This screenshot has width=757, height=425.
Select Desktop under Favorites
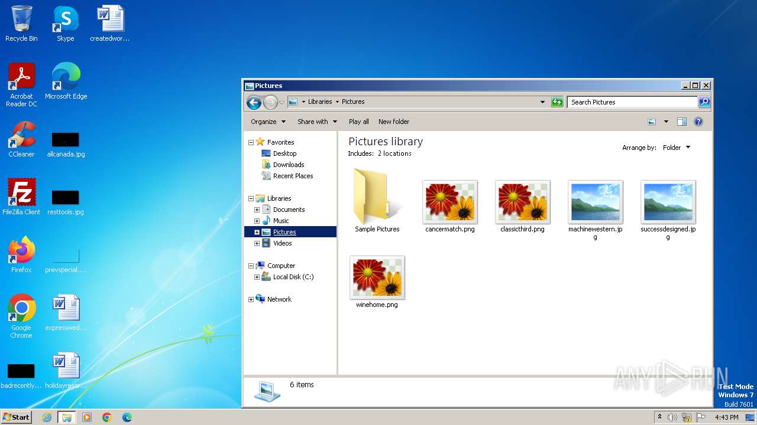coord(284,153)
